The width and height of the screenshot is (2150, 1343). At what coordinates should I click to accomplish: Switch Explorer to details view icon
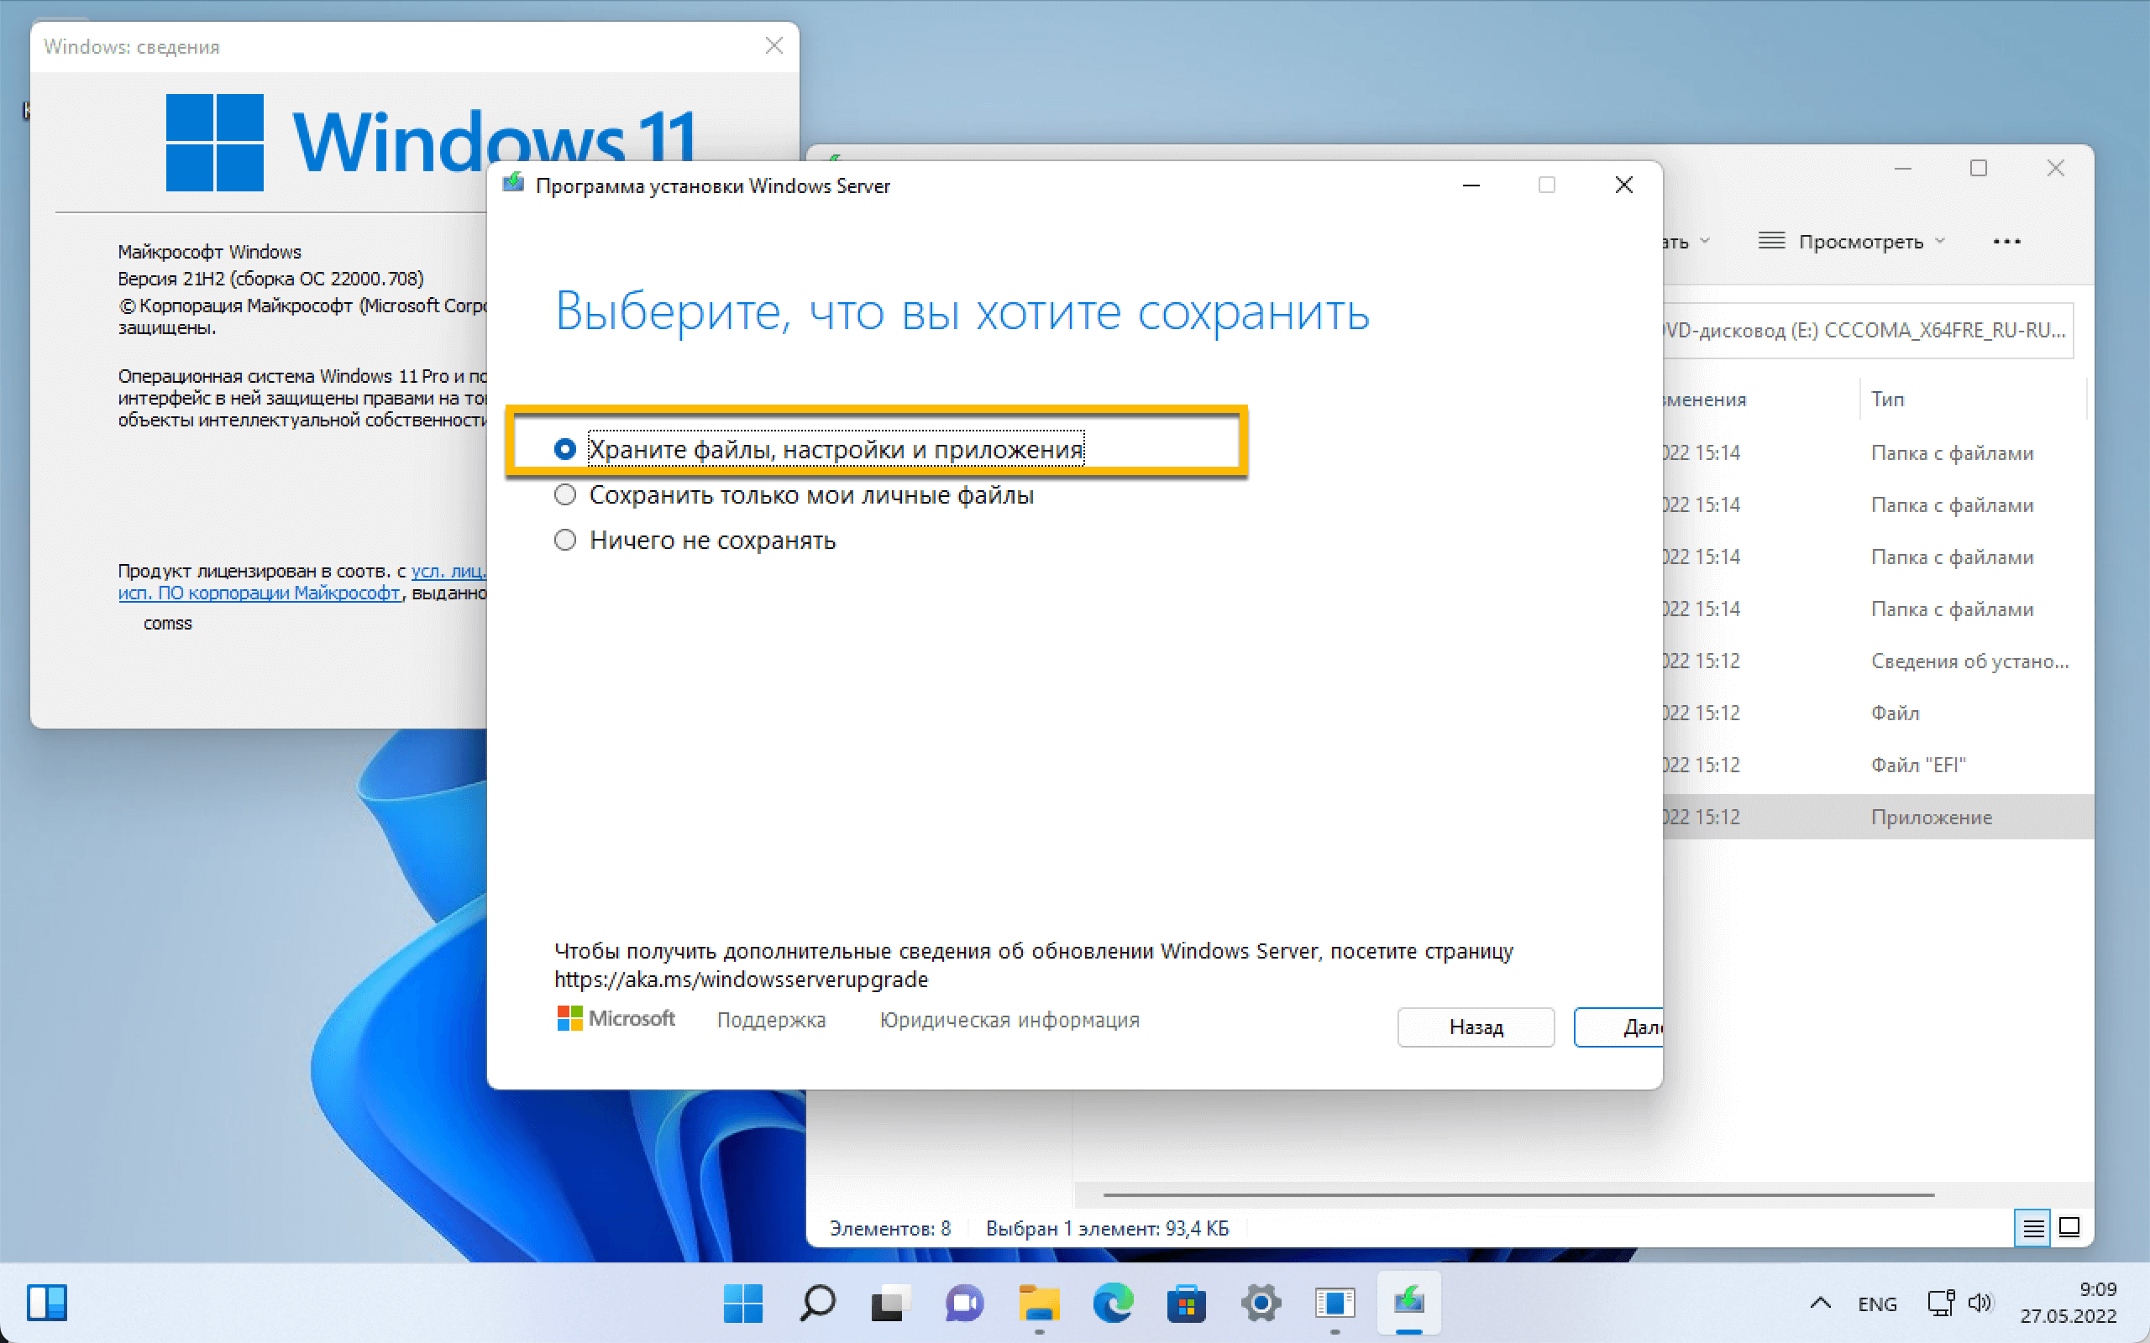2032,1228
